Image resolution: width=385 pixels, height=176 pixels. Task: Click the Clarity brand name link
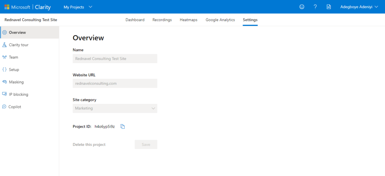(x=43, y=7)
